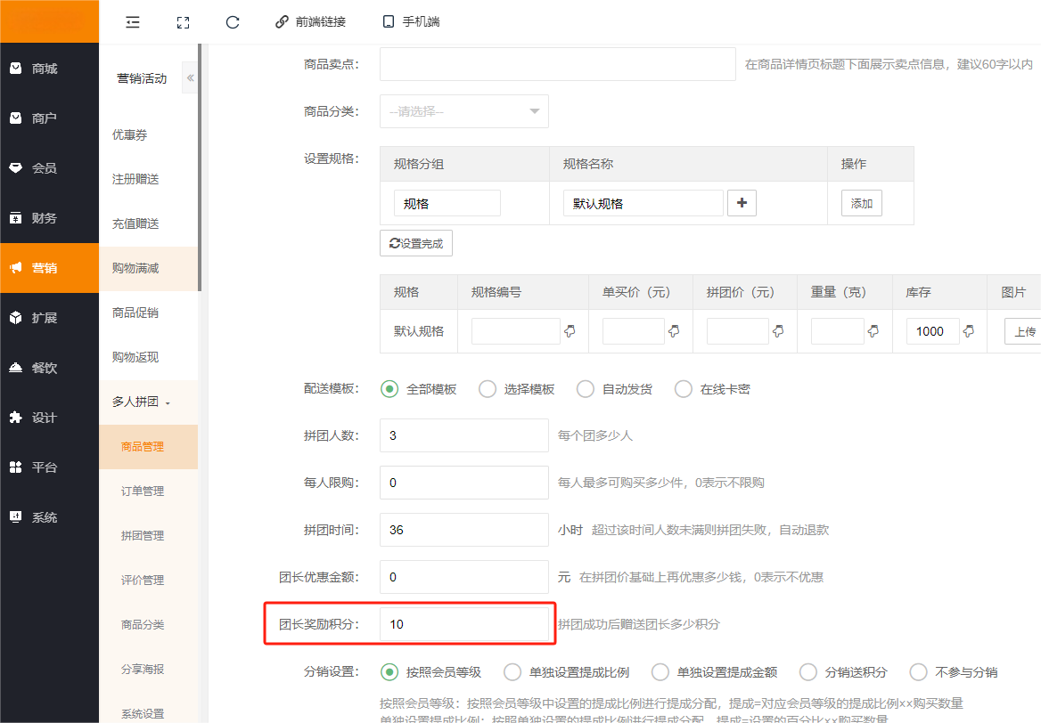Choose 单独设置提成比例 distribution option
The width and height of the screenshot is (1041, 723).
pyautogui.click(x=512, y=672)
